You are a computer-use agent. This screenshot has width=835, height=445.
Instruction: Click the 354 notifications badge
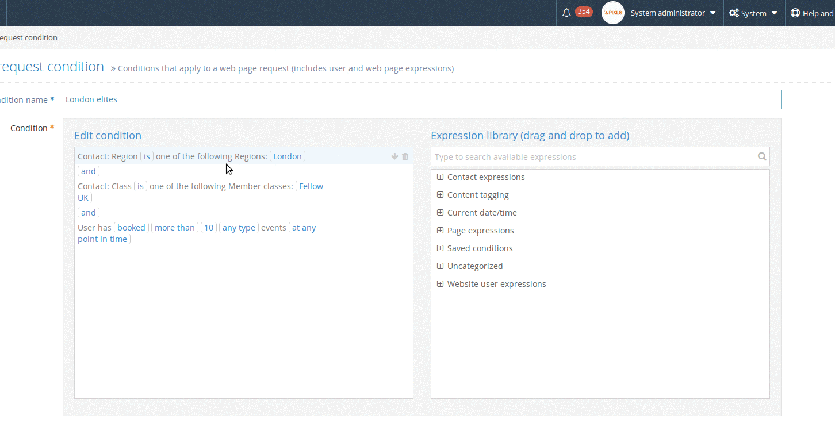(x=584, y=11)
